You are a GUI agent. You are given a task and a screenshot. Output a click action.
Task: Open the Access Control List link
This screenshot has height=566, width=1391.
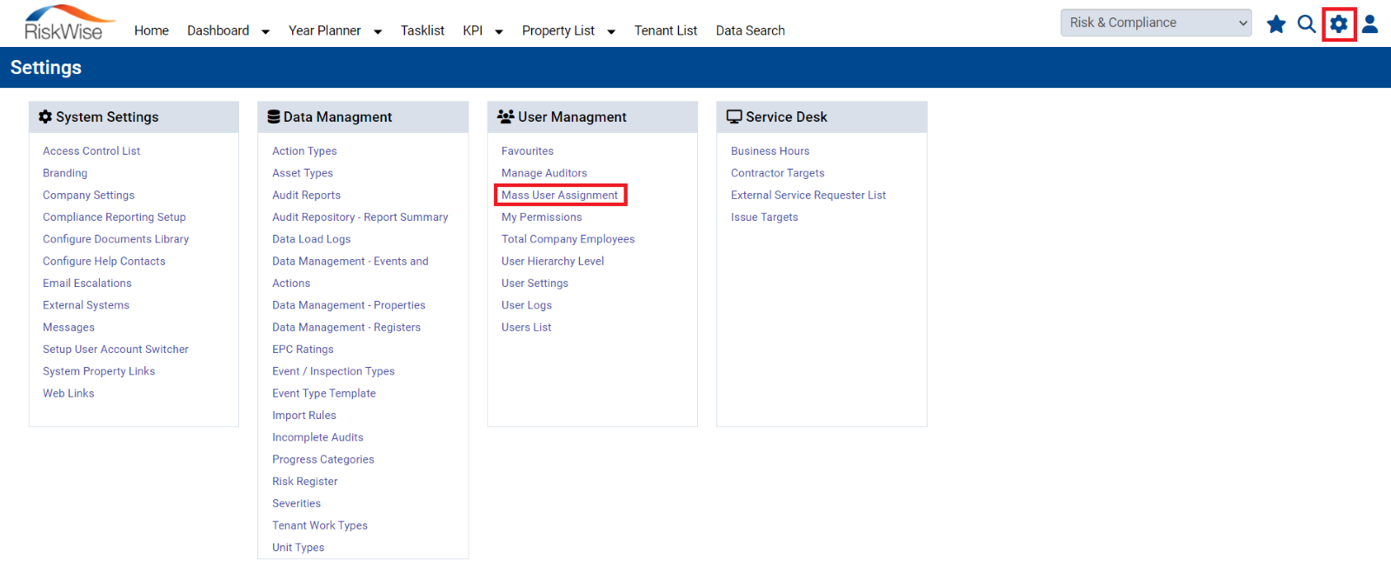tap(91, 151)
